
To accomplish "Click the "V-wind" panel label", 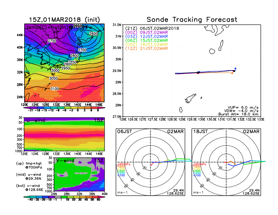I will point(65,161).
